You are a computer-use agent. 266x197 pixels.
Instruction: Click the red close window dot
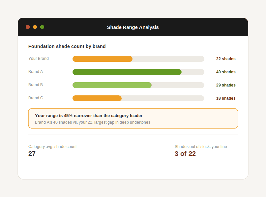pyautogui.click(x=28, y=27)
